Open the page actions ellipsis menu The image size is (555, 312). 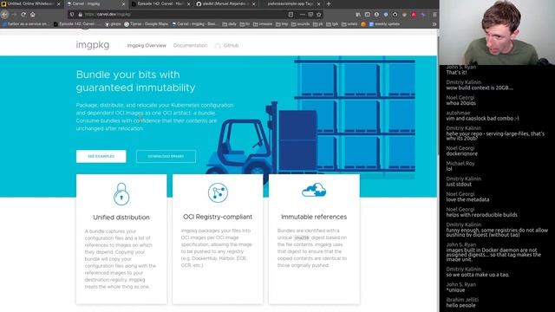(x=303, y=15)
